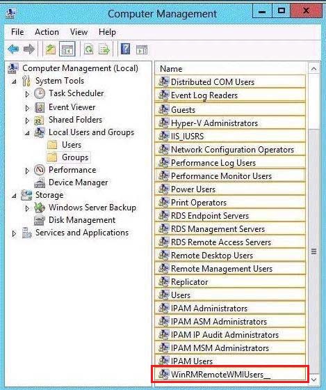
Task: Click the Back arrow toolbar icon
Action: tap(13, 49)
